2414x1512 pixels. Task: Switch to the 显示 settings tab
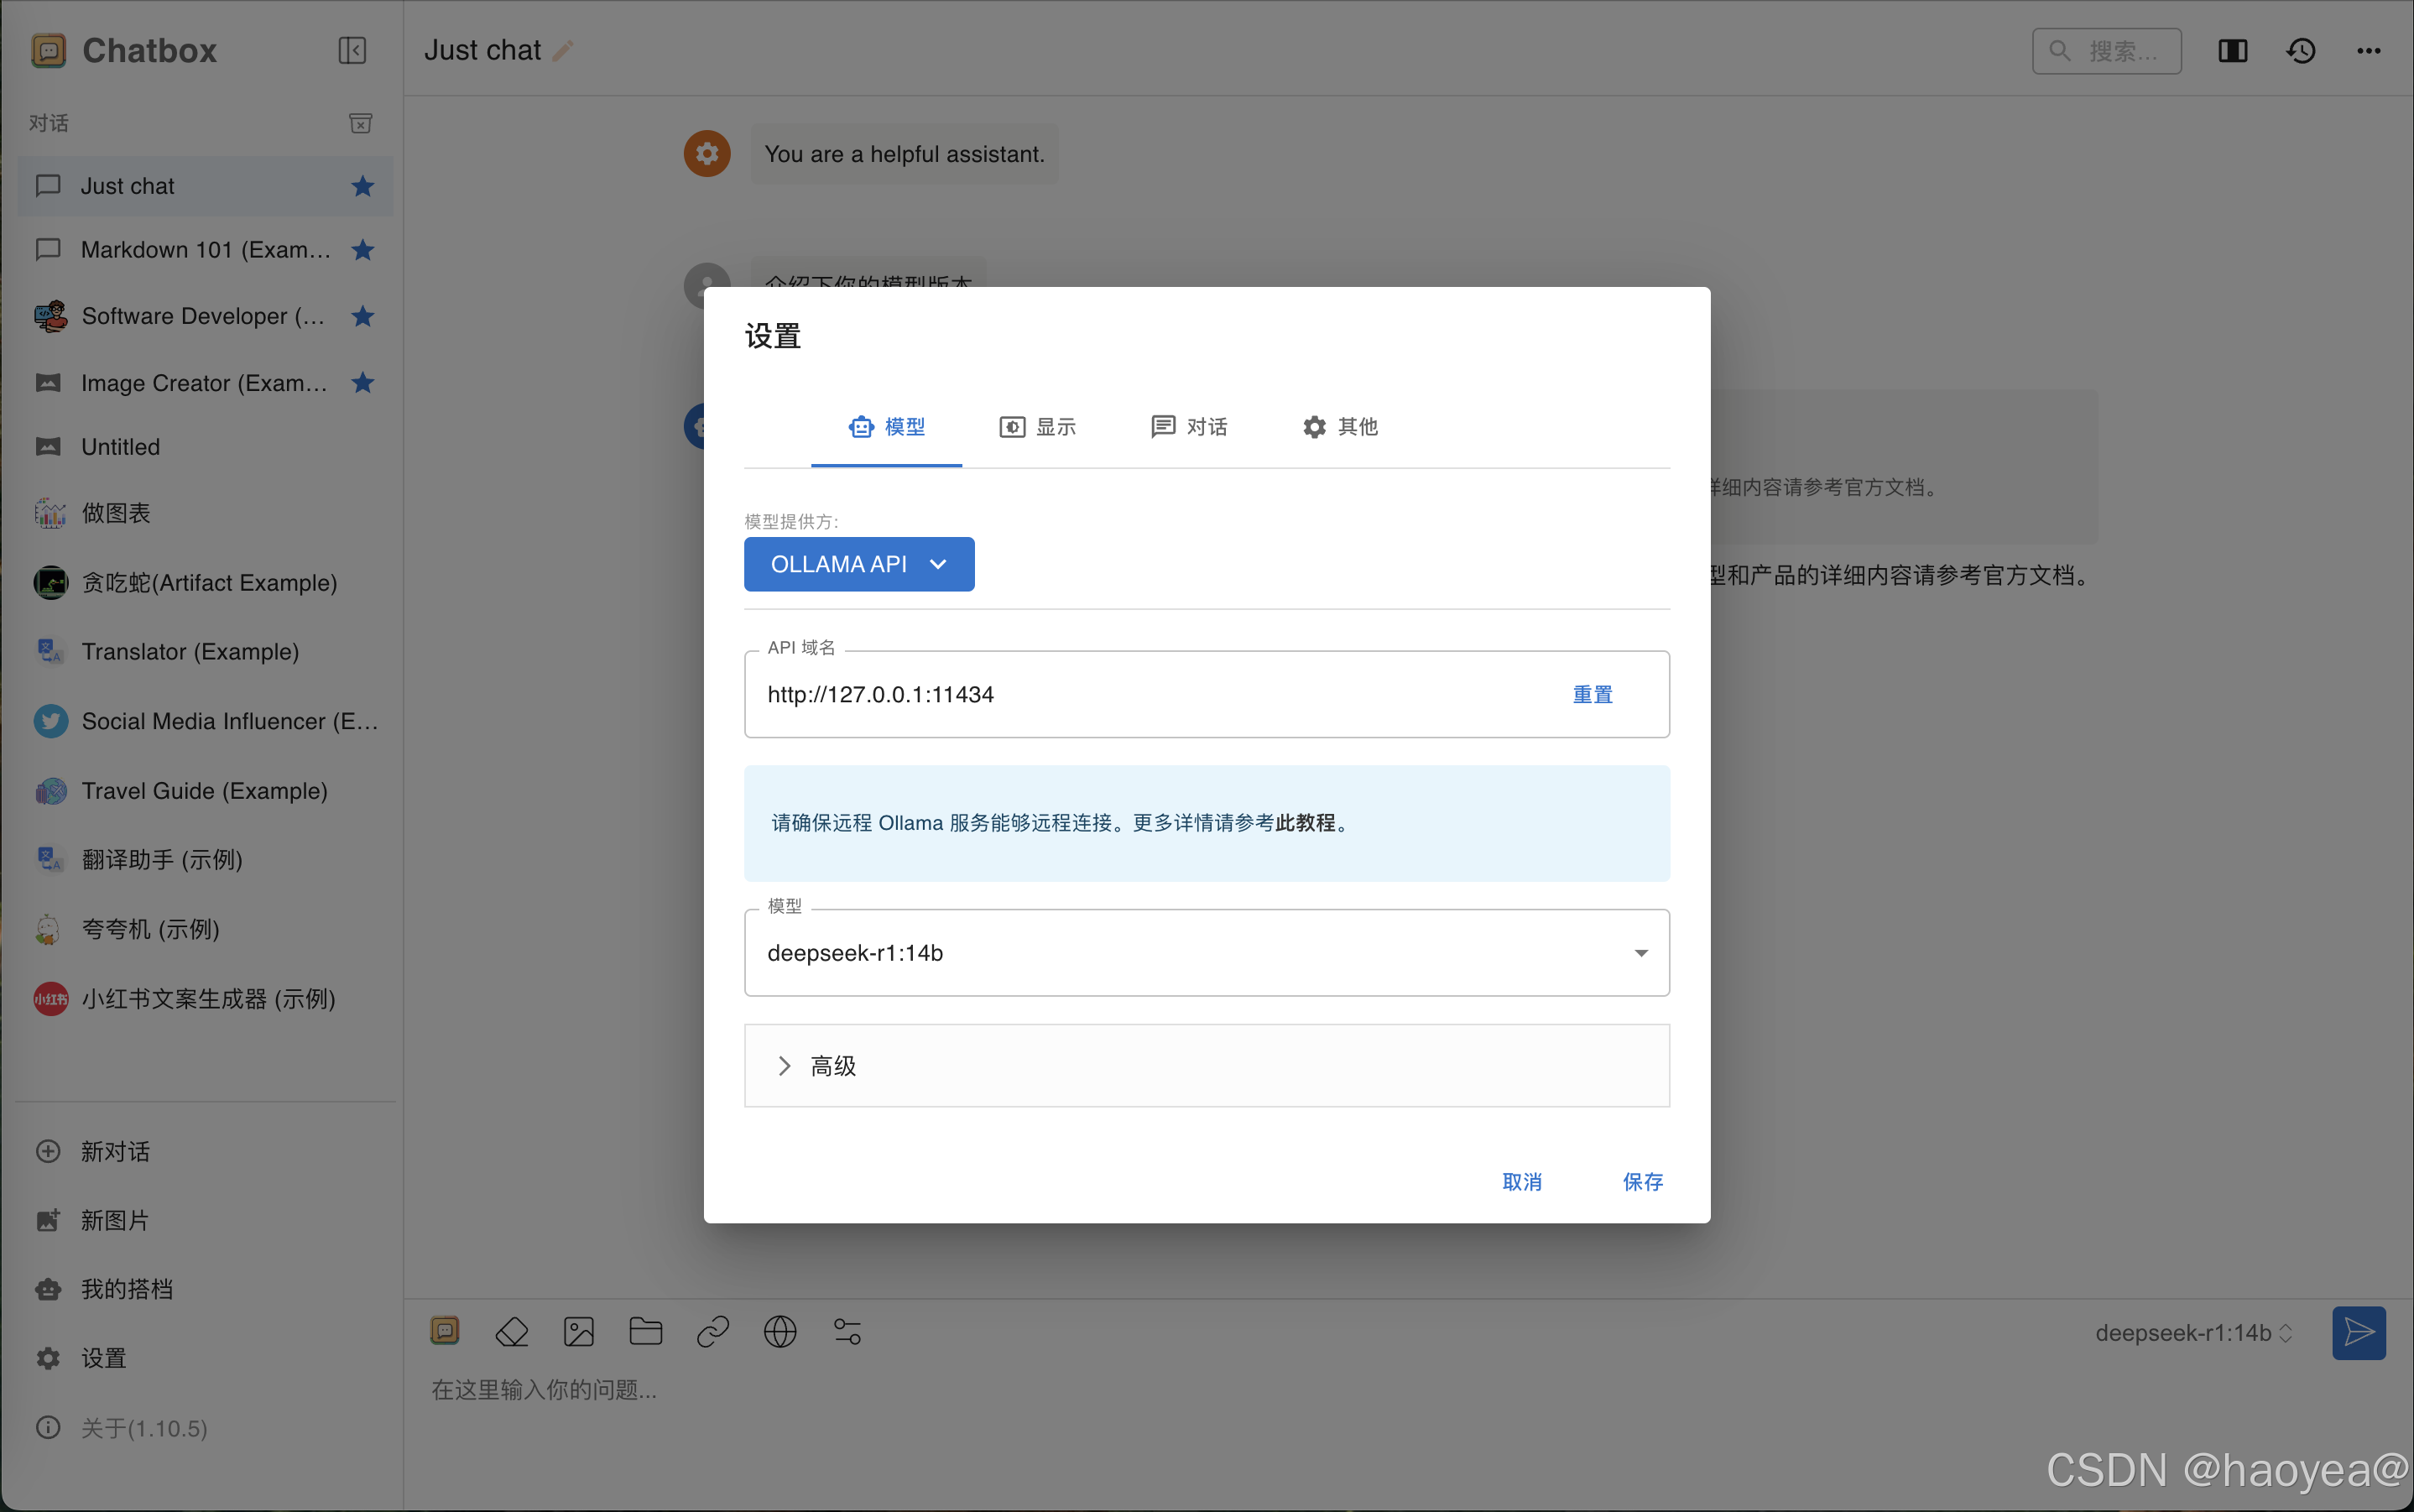pos(1038,427)
